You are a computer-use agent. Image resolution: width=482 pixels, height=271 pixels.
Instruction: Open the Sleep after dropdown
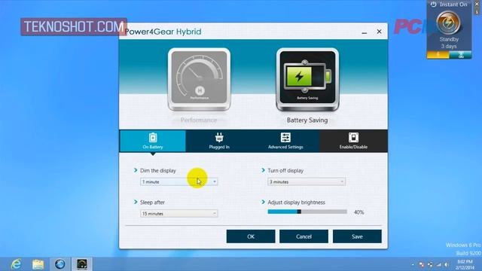pos(179,214)
